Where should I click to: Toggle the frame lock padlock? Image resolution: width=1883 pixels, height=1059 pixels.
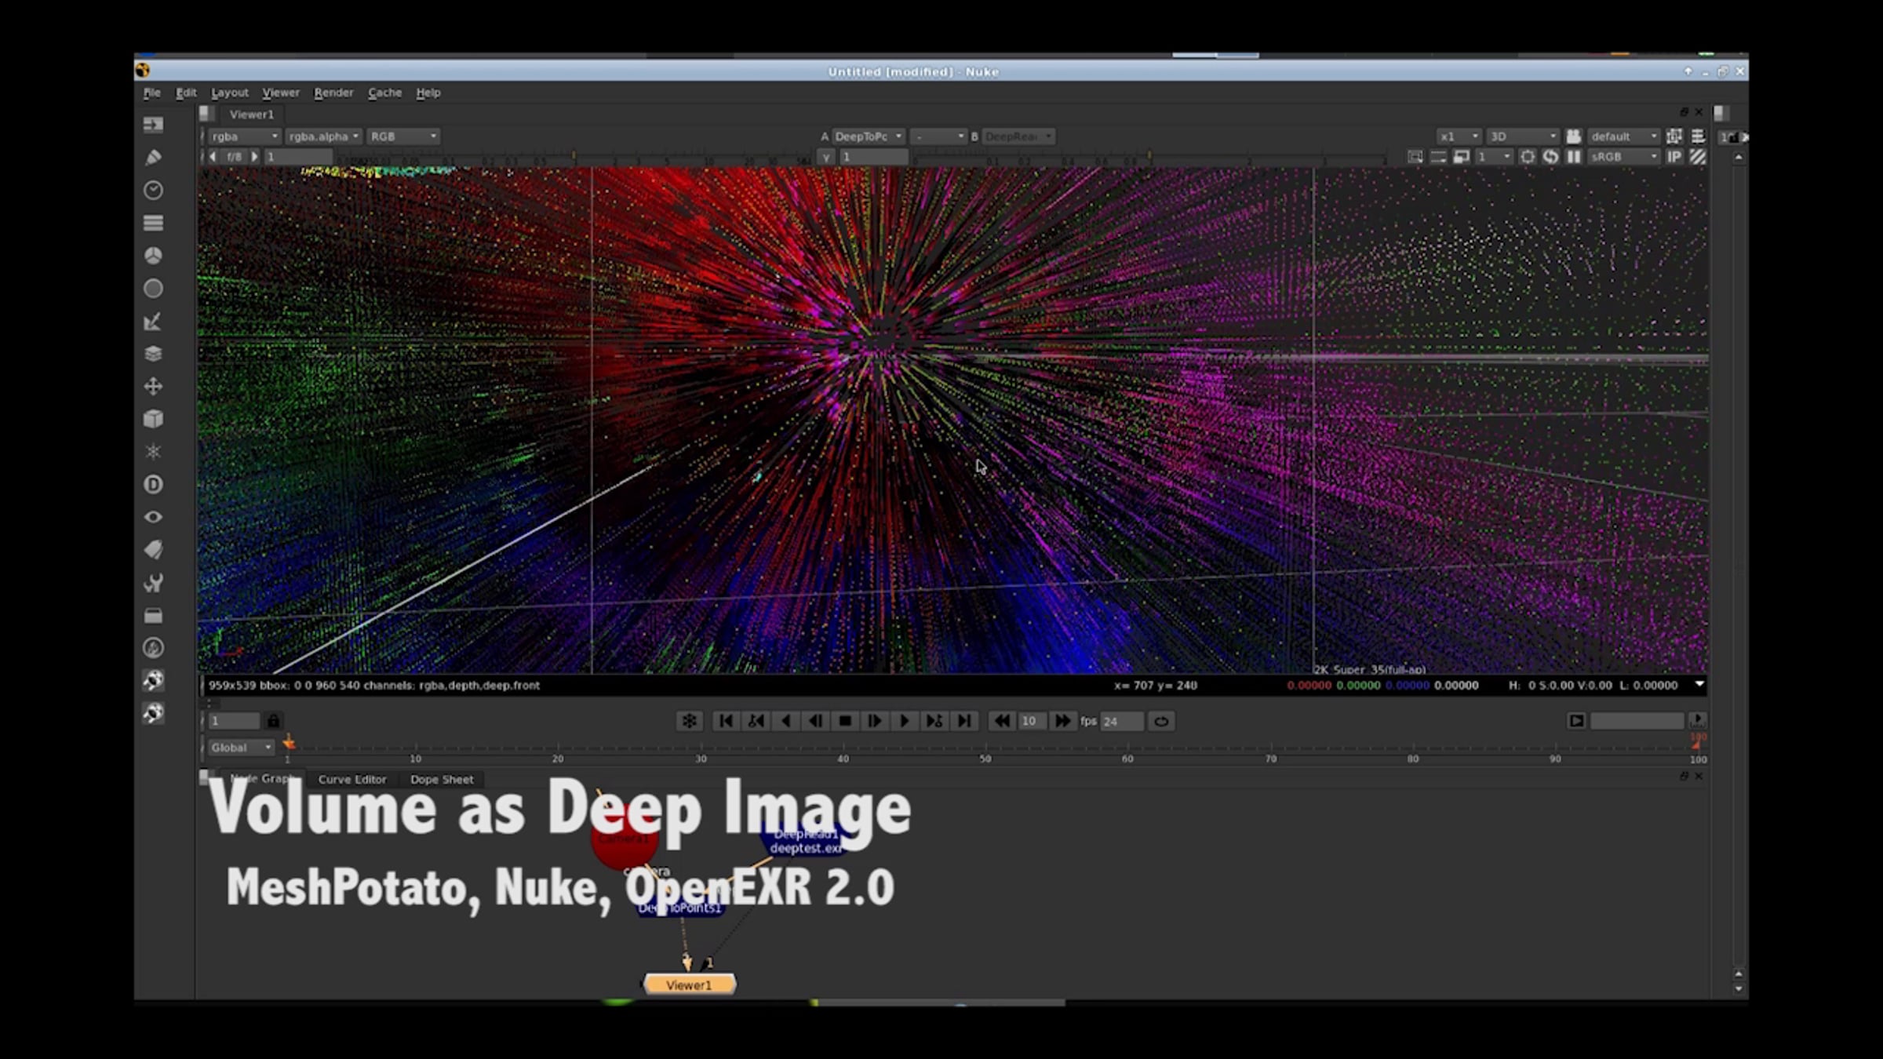pyautogui.click(x=273, y=721)
